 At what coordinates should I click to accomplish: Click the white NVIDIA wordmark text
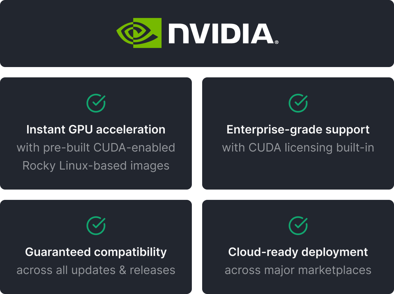click(221, 34)
